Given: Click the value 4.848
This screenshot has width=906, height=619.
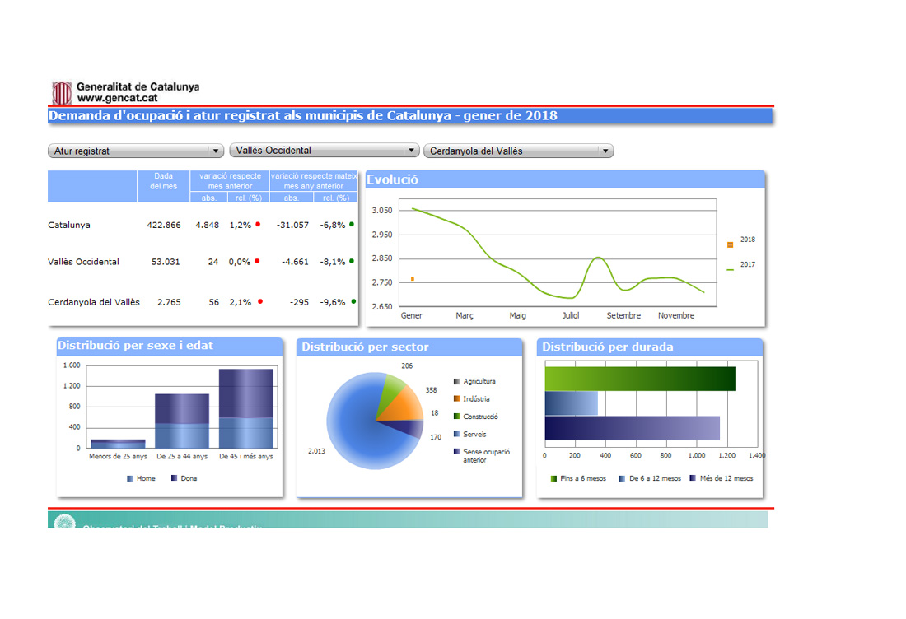Looking at the screenshot, I should coord(207,225).
